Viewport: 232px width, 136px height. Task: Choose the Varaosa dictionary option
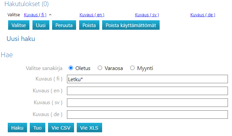pyautogui.click(x=100, y=68)
